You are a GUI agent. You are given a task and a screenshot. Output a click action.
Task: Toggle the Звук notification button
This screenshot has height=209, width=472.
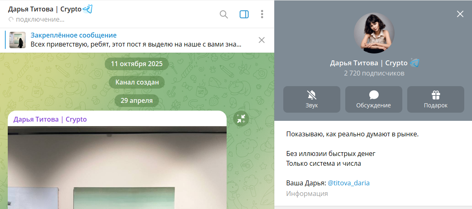point(311,100)
